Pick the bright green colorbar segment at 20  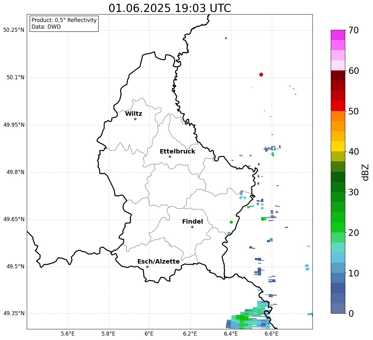[x=338, y=227]
